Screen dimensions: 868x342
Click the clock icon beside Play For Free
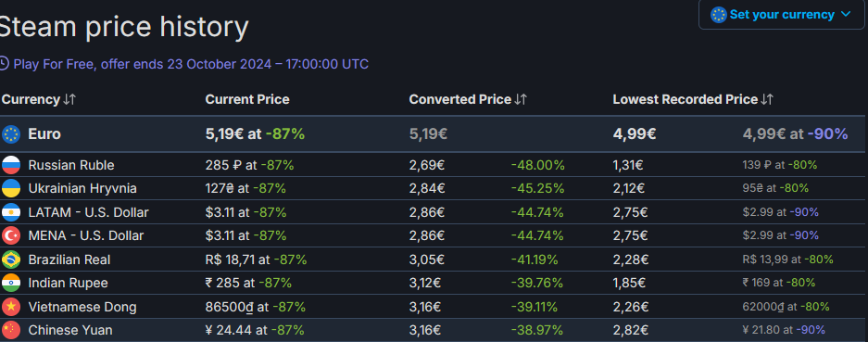pyautogui.click(x=4, y=64)
